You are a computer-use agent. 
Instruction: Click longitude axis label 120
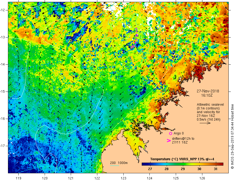pos(45,178)
